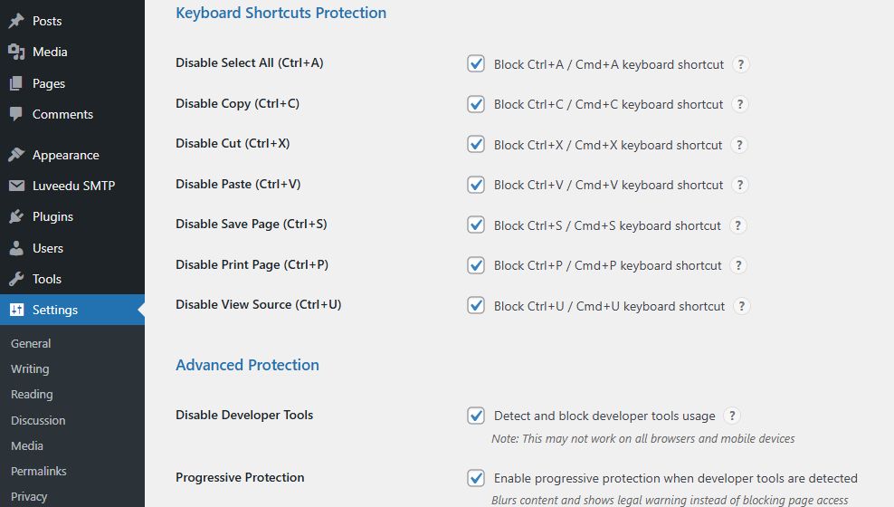Open help tooltip for developer tools detection

(x=732, y=416)
